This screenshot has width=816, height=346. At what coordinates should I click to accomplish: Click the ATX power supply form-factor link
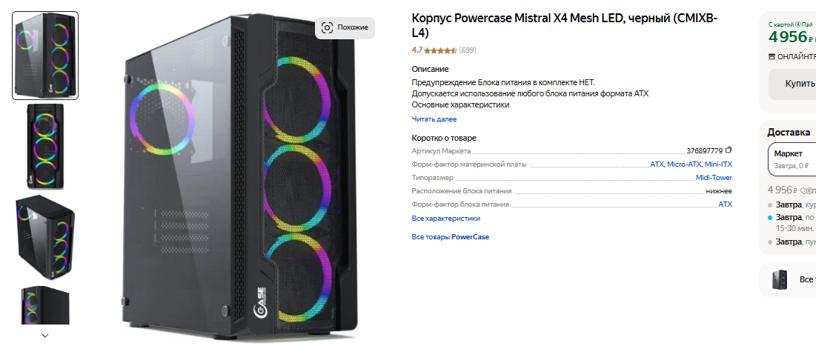(x=725, y=204)
